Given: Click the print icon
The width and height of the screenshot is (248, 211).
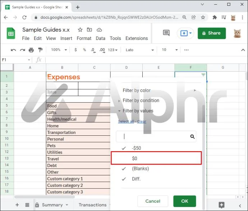Looking at the screenshot, I should tap(31, 50).
